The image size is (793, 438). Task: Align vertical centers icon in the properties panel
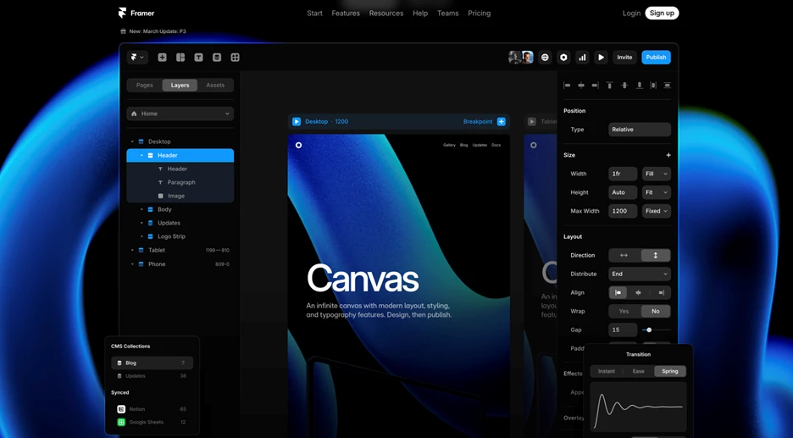pyautogui.click(x=624, y=86)
